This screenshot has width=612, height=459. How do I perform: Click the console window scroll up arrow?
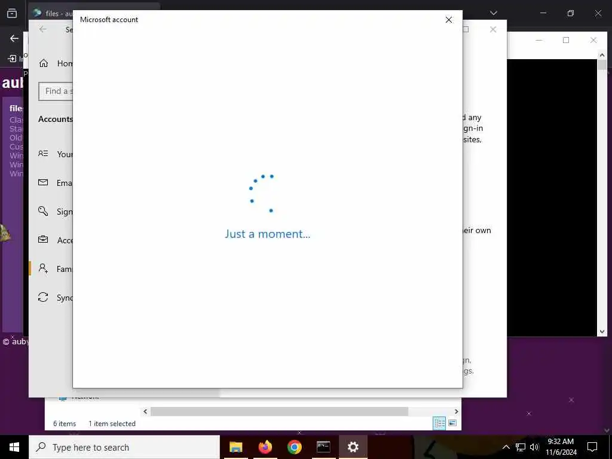602,56
